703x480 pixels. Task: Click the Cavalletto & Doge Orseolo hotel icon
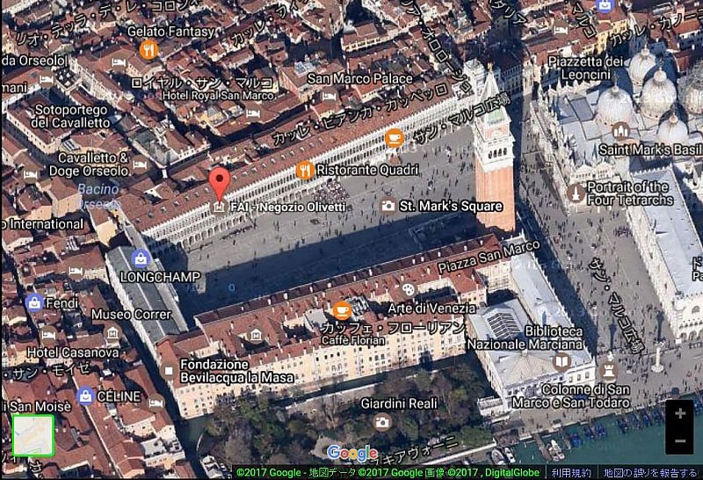pyautogui.click(x=141, y=164)
